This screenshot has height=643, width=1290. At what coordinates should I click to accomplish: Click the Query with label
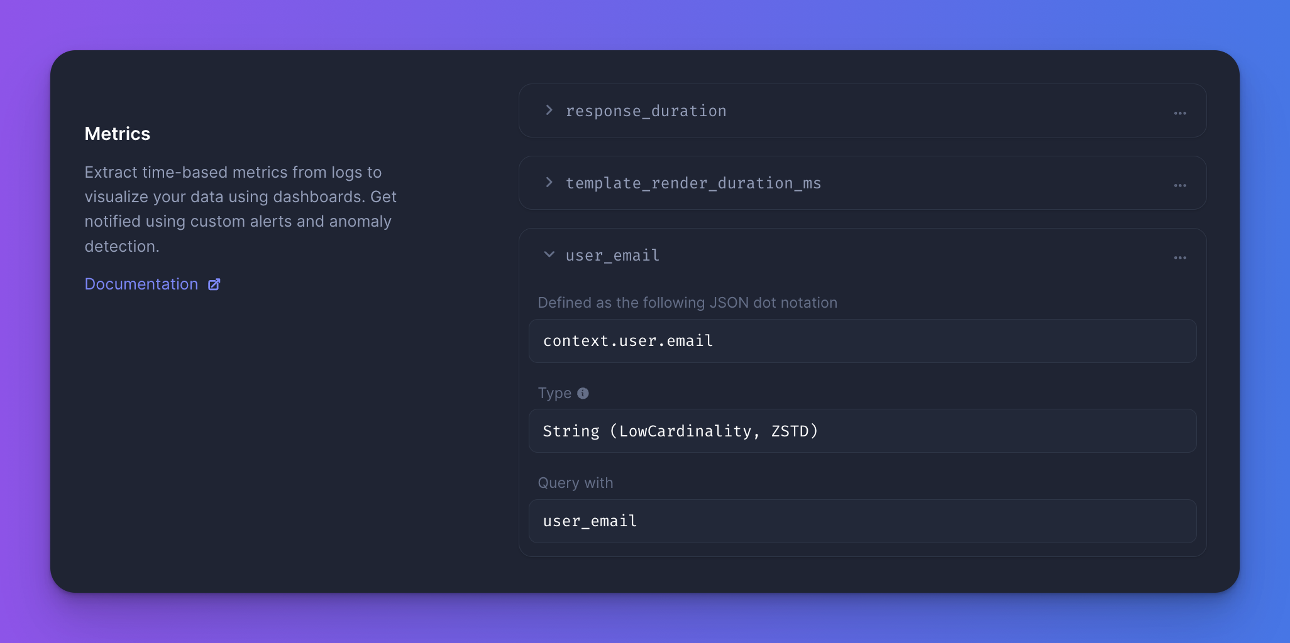575,483
